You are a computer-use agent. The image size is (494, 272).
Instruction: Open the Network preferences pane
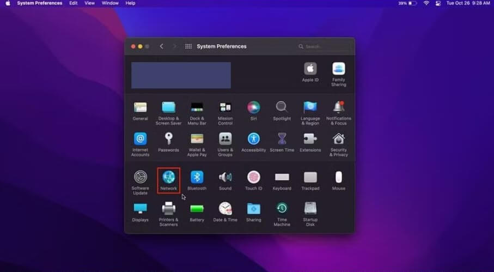[168, 177]
